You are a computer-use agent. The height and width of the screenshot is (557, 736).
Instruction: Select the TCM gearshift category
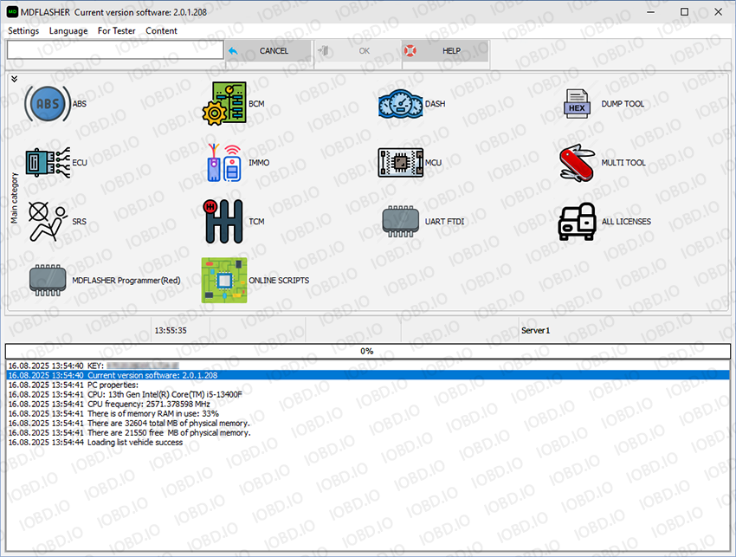click(223, 222)
